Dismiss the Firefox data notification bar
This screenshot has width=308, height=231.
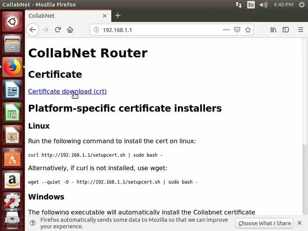[300, 223]
